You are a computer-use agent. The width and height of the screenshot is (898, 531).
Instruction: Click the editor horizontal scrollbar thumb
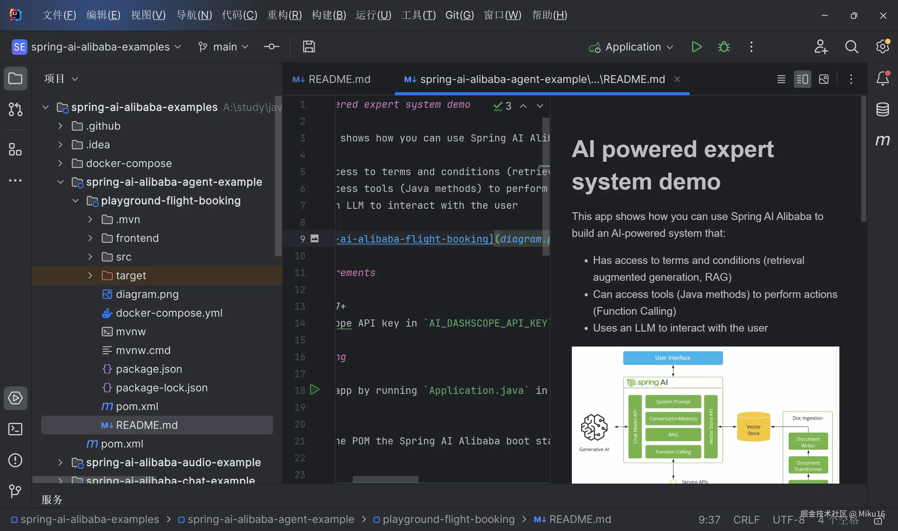tap(385, 480)
